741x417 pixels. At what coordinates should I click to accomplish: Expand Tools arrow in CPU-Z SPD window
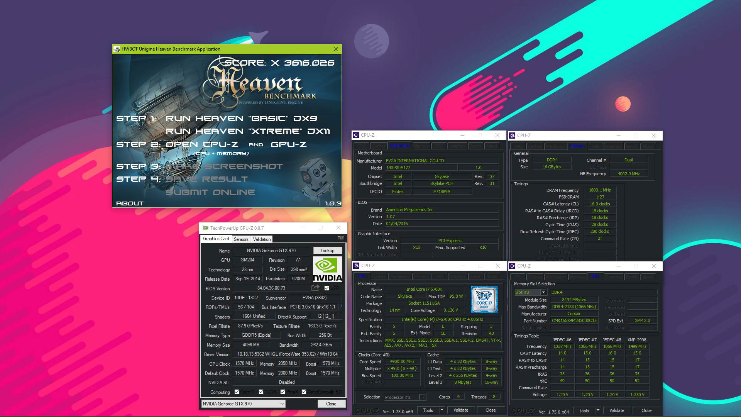point(598,410)
